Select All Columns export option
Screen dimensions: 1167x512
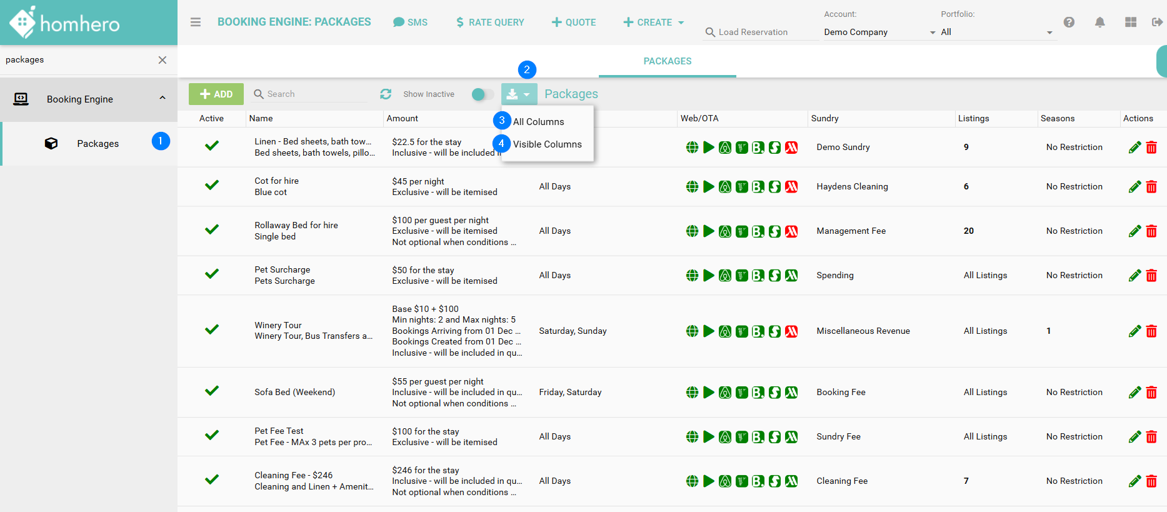pos(538,122)
